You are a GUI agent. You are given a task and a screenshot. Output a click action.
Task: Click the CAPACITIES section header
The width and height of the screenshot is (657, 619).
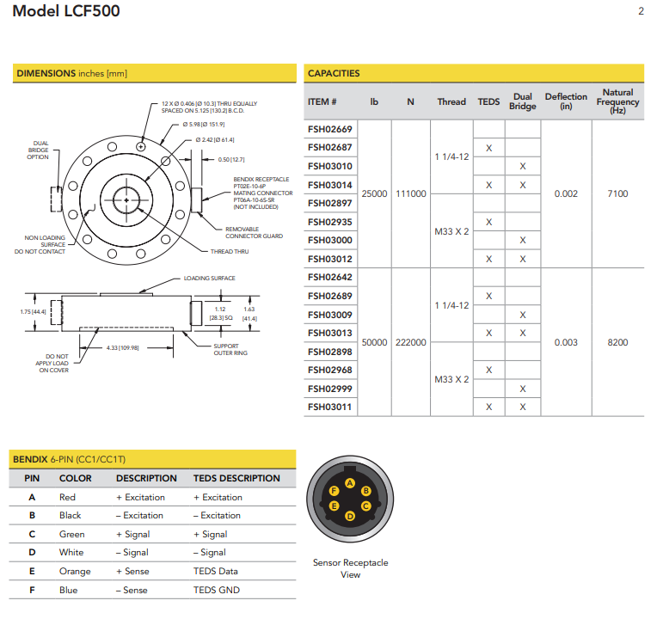point(335,73)
